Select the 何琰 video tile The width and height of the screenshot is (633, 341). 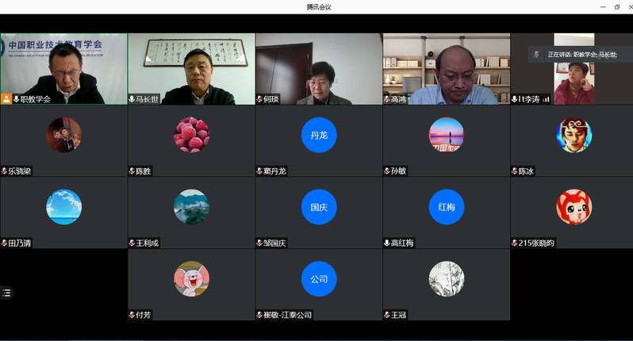tap(319, 67)
